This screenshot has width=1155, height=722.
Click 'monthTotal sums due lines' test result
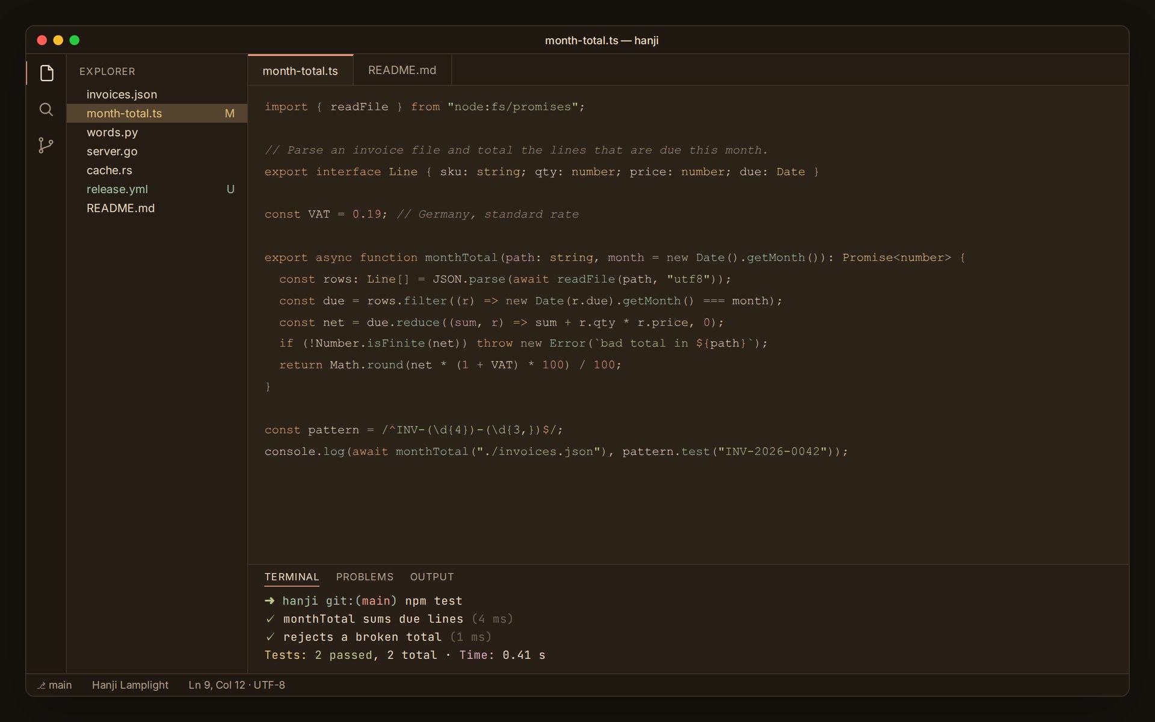tap(389, 619)
